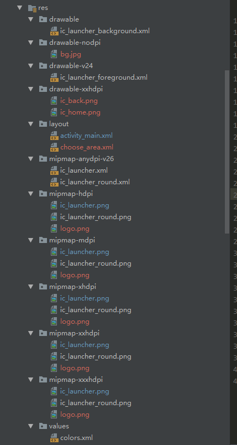
Task: Select ic_launcher.png in mipmap-mdpi
Action: [x=85, y=252]
